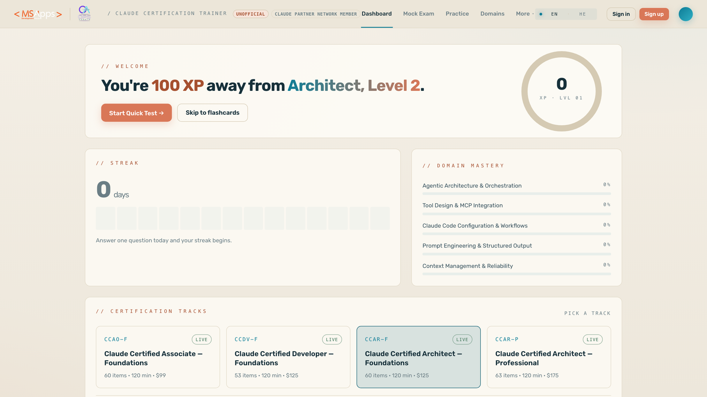Open the Practice tab
The image size is (707, 397).
click(x=457, y=14)
